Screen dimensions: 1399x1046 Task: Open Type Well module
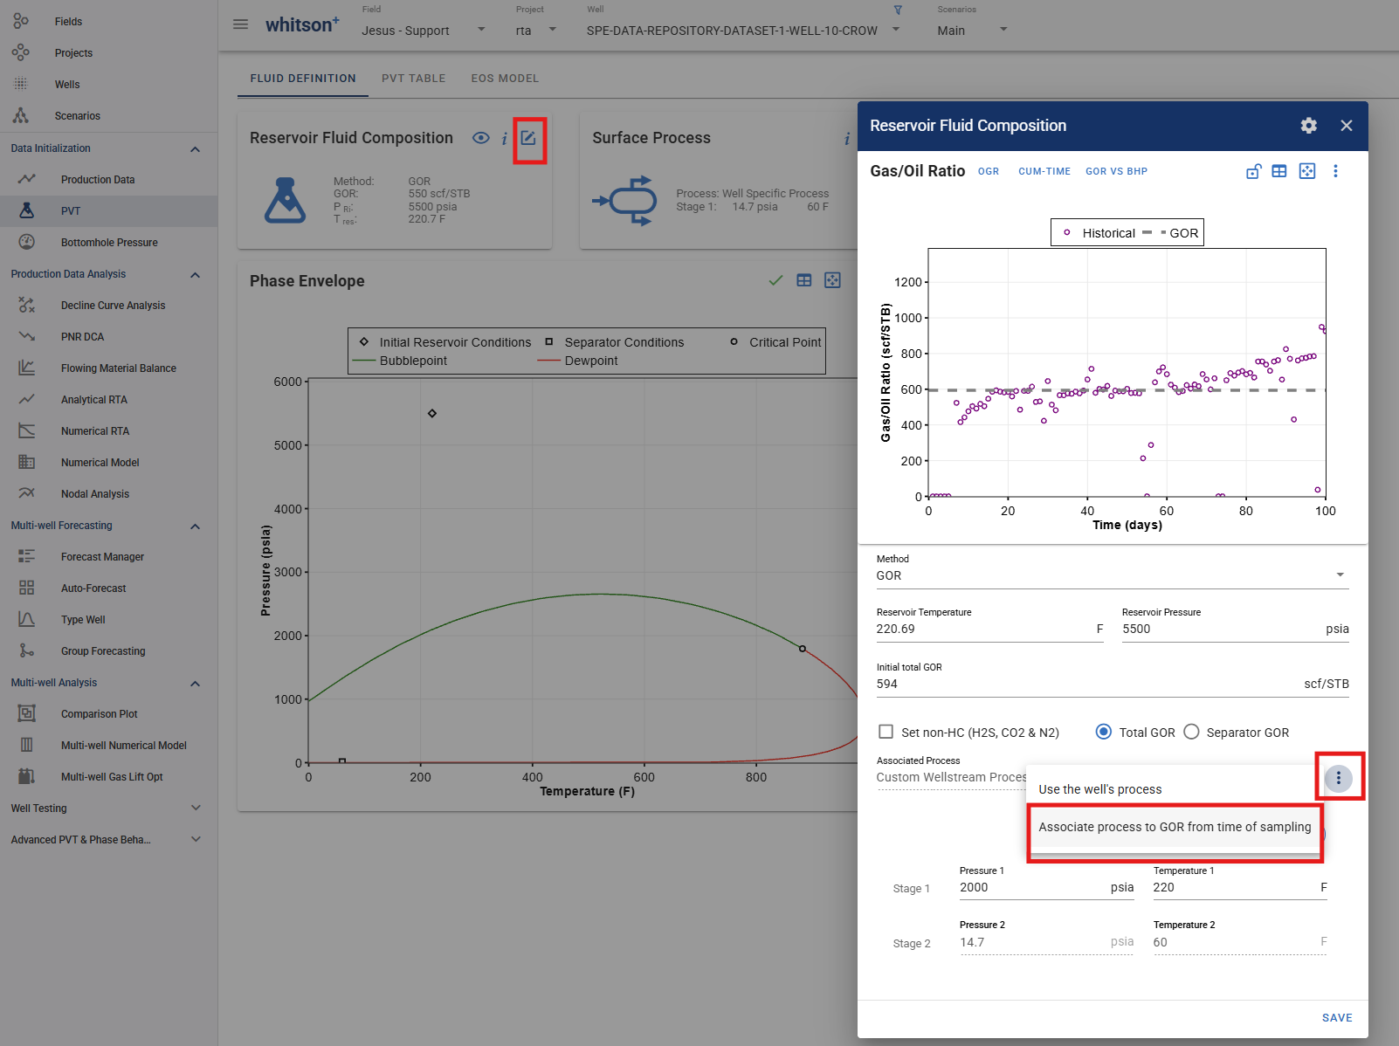[x=82, y=620]
